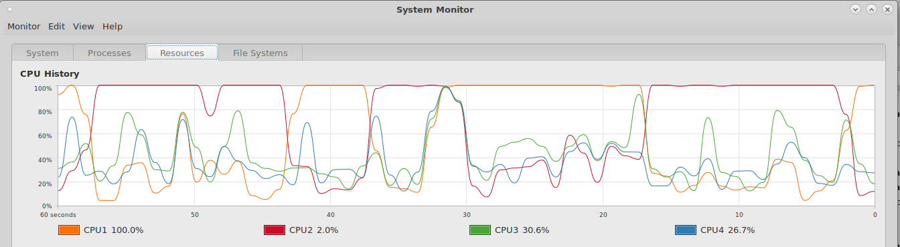
Task: Open the View menu
Action: tap(84, 27)
